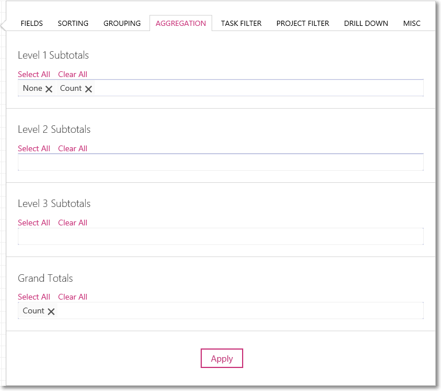Image resolution: width=441 pixels, height=391 pixels.
Task: Click the Count tag text in Level 1
Action: point(71,89)
